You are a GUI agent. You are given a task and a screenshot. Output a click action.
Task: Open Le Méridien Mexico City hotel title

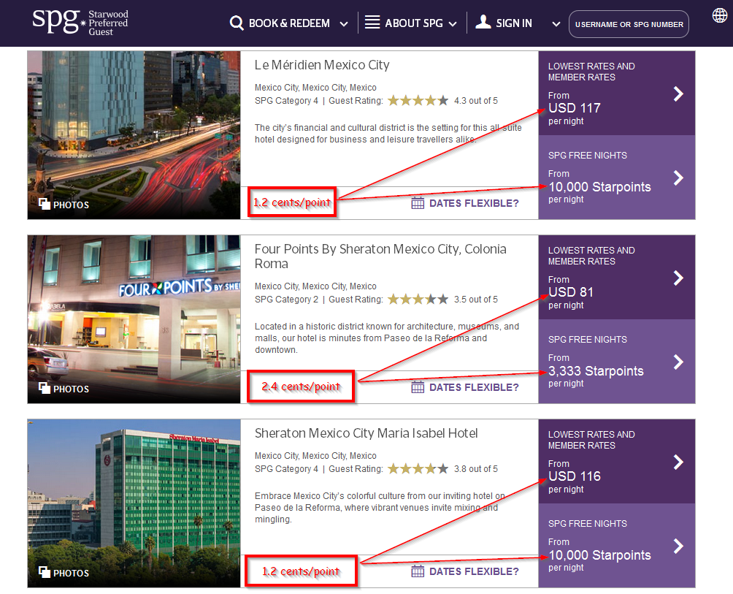322,65
